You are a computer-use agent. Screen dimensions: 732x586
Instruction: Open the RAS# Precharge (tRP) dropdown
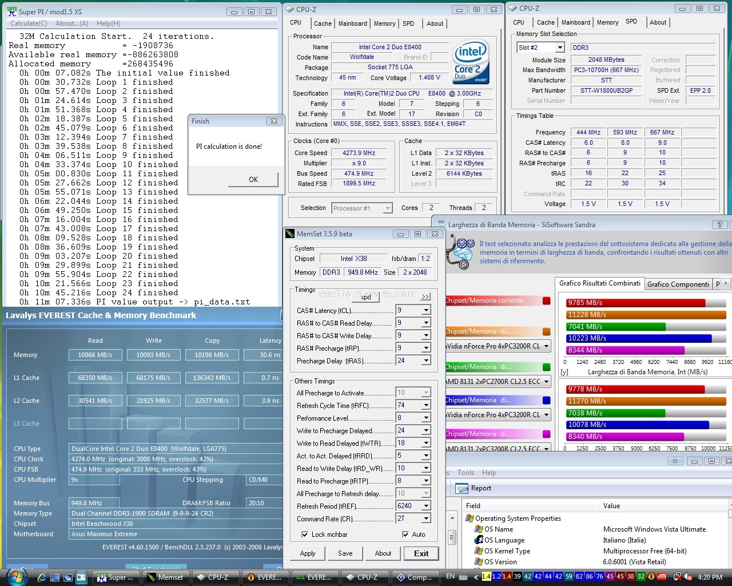point(426,348)
